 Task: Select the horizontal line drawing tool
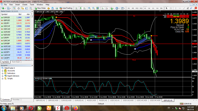pyautogui.click(x=180, y=8)
